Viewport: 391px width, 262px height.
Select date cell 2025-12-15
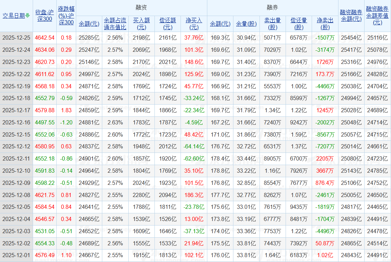16,135
